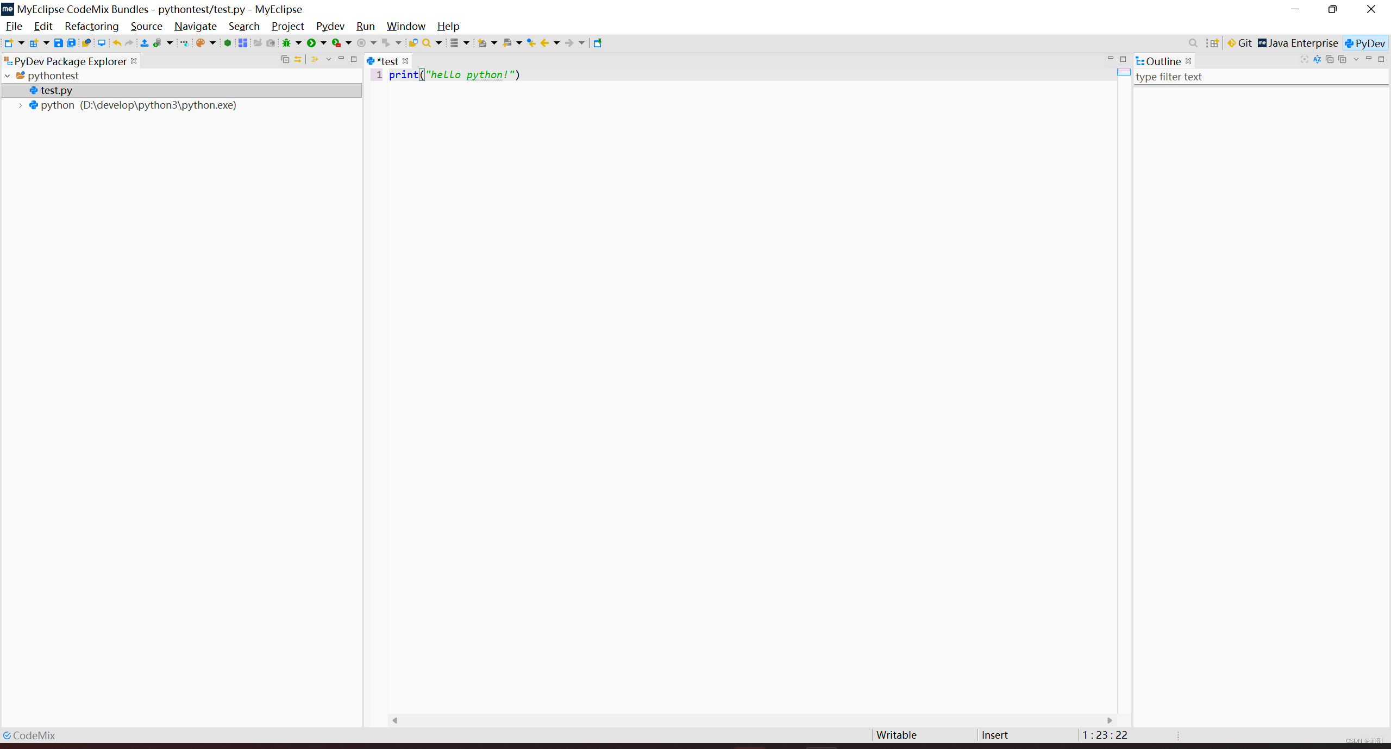Click the green Debug bug icon
Viewport: 1391px width, 749px height.
286,43
